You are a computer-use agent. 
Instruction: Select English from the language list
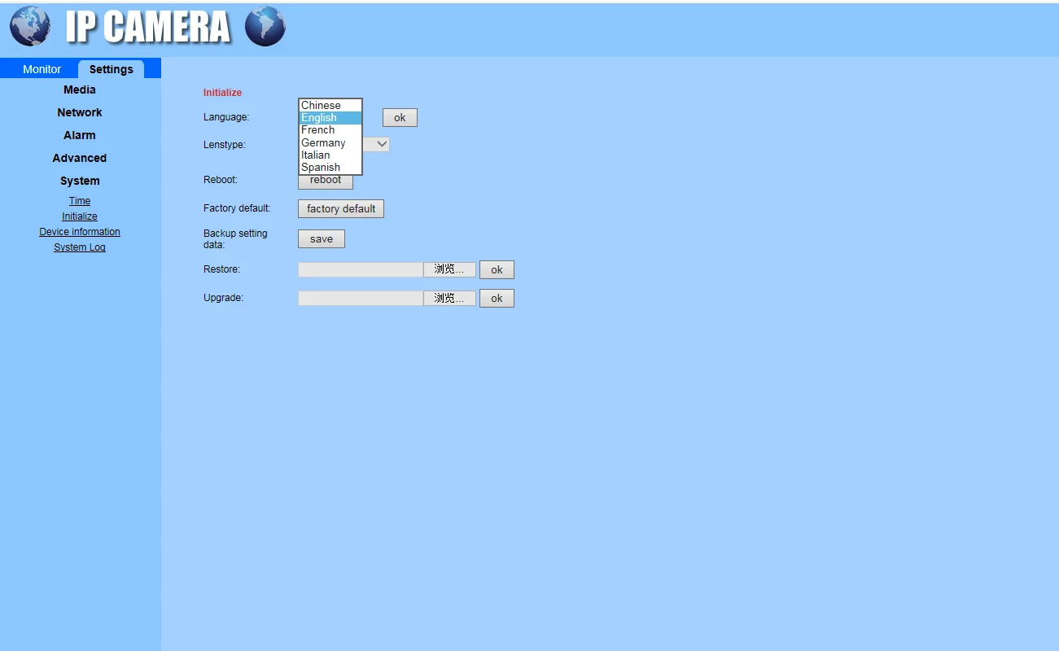pyautogui.click(x=330, y=118)
